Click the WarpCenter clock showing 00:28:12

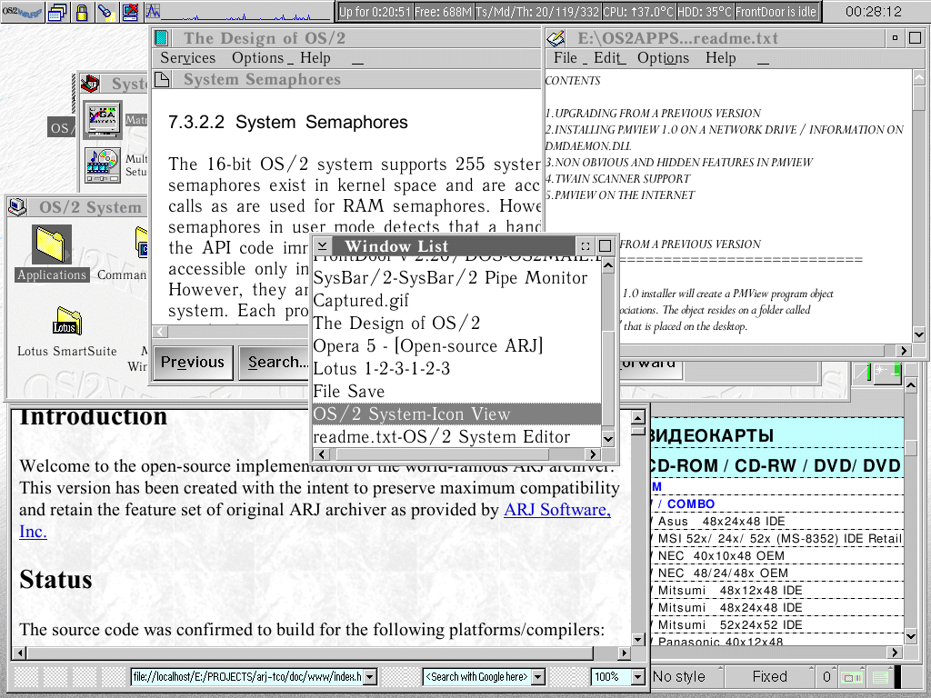[874, 12]
